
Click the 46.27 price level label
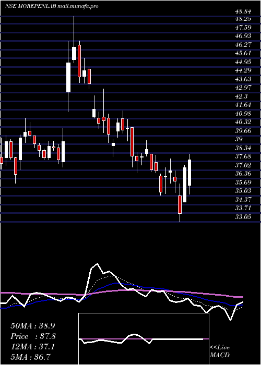pos(243,44)
